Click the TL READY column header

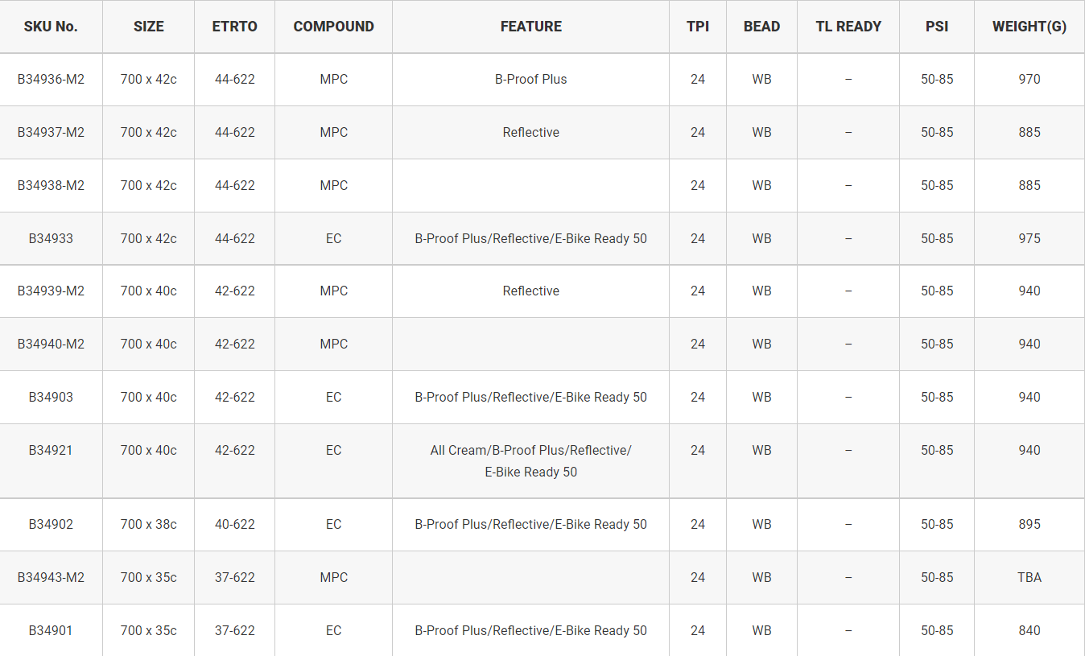point(848,26)
